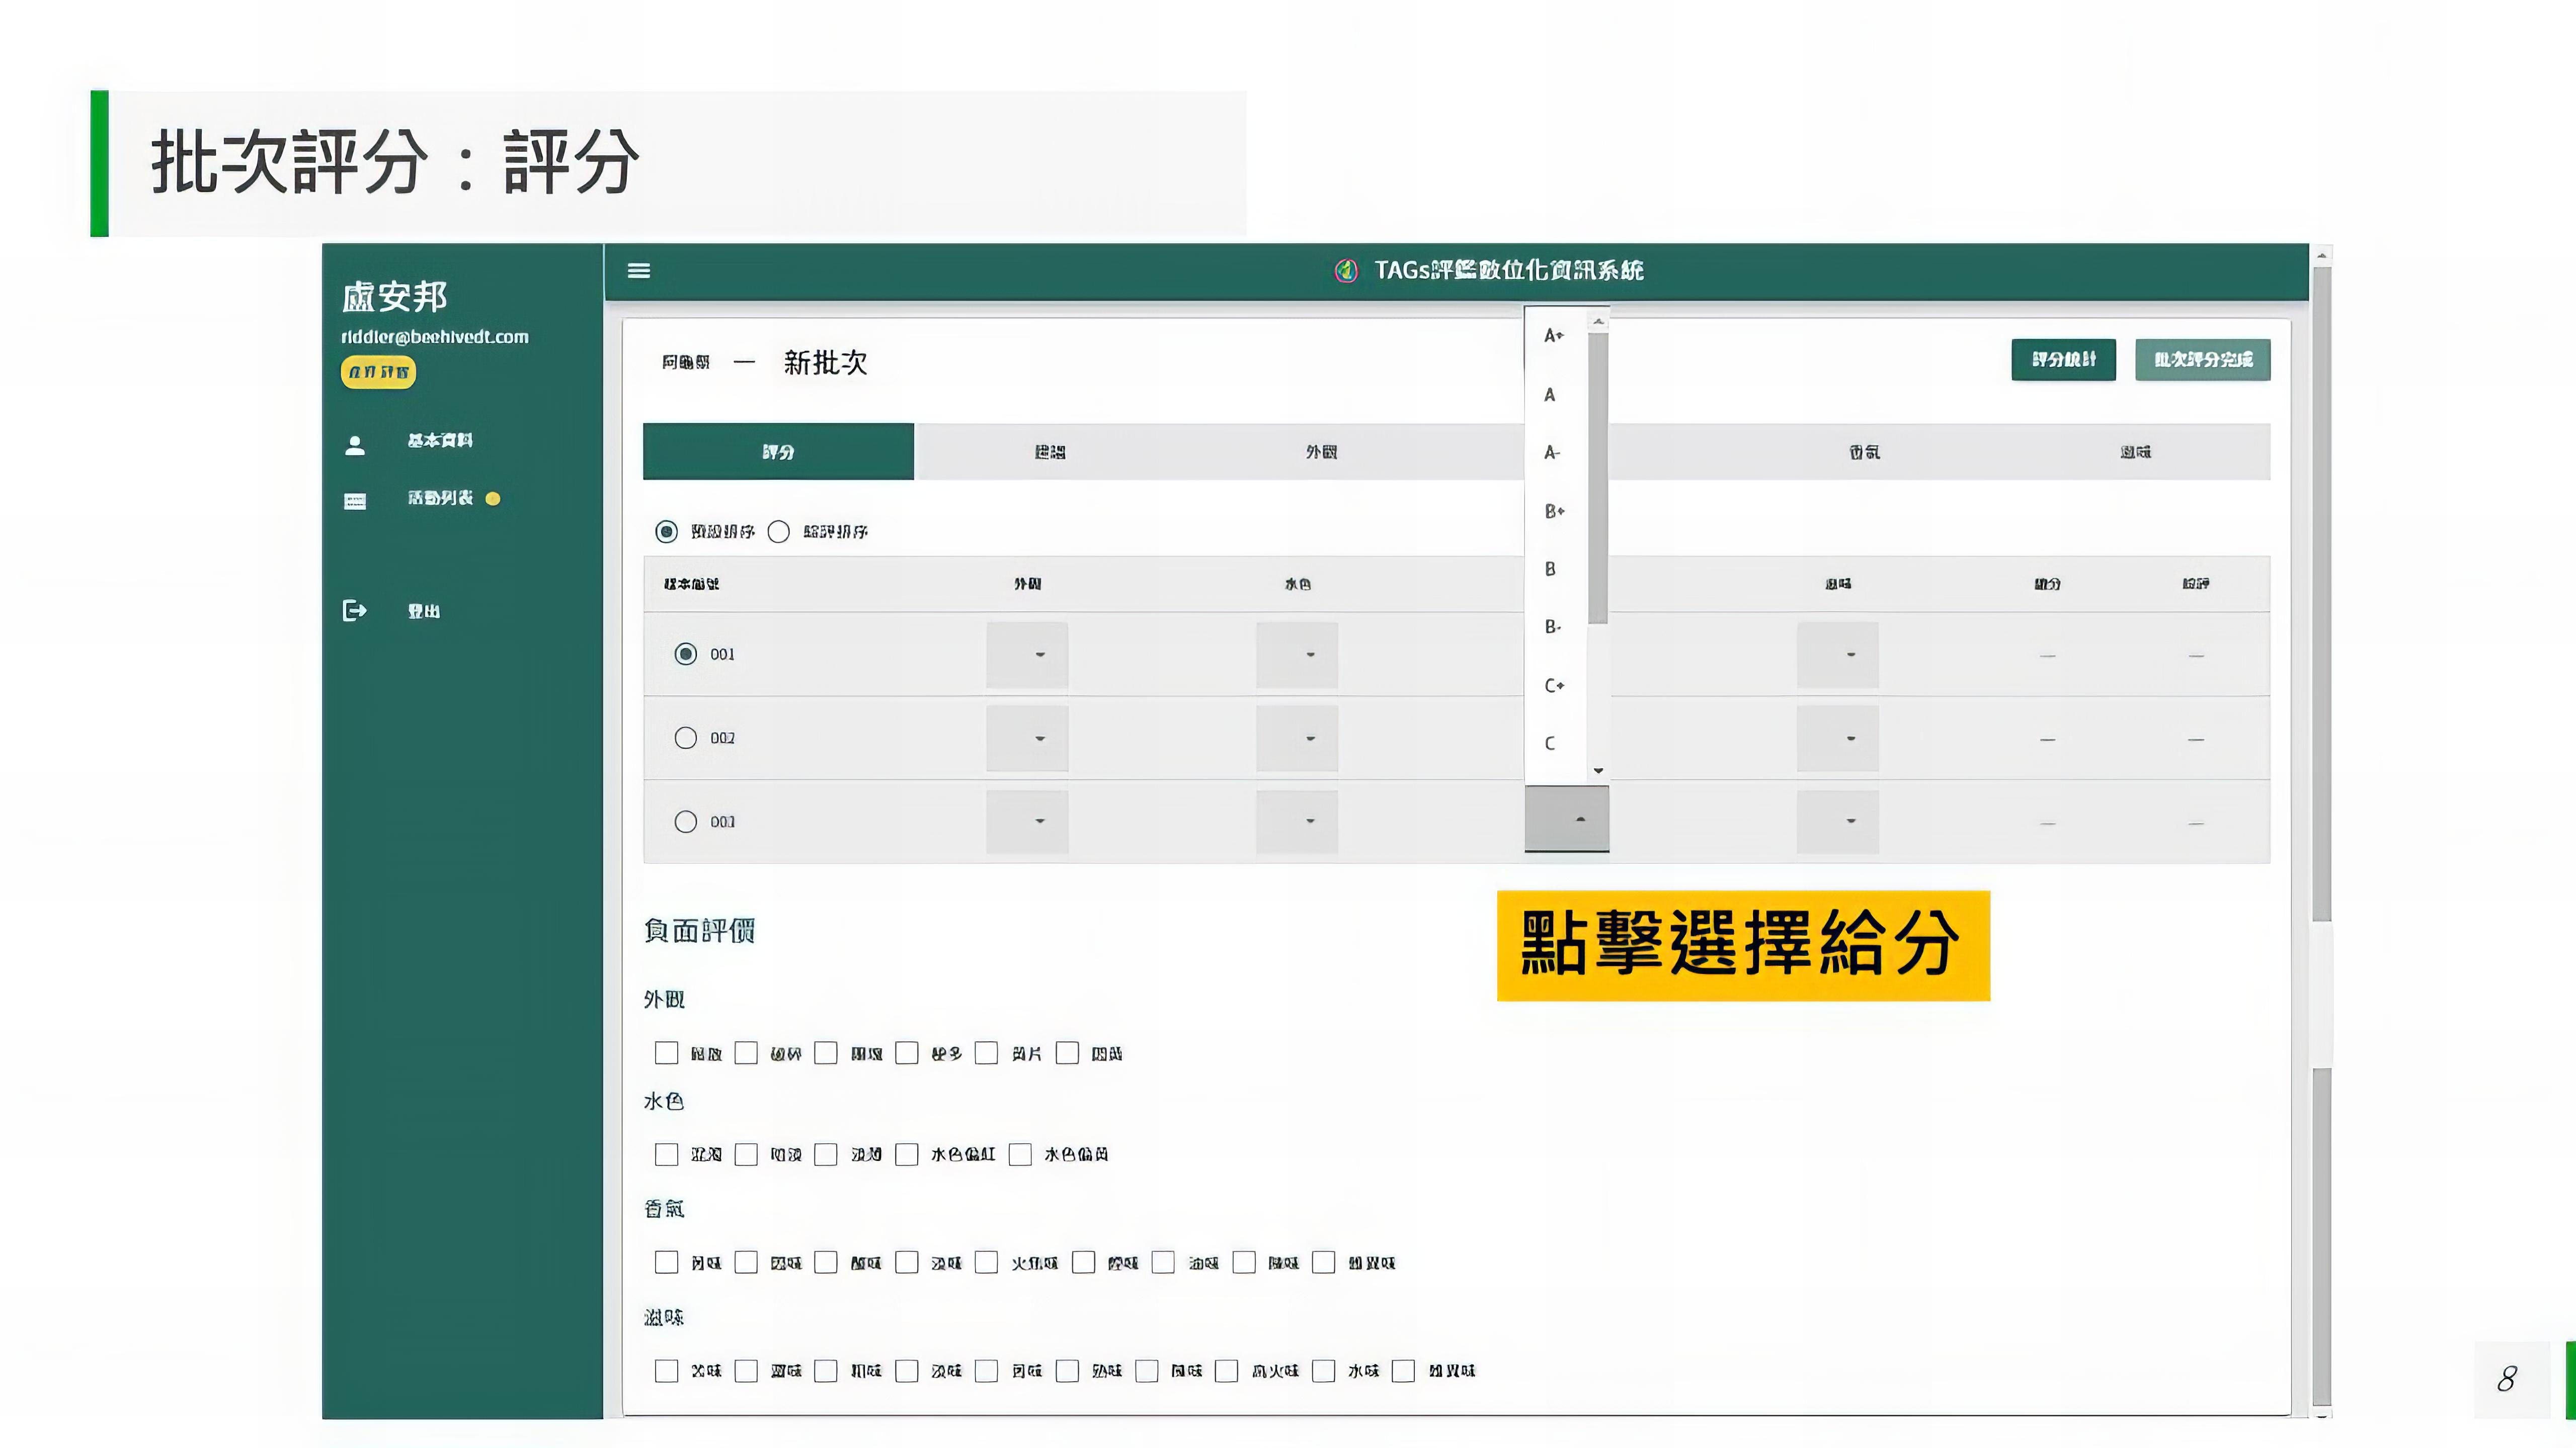
Task: Open 外觀 dropdown for sample 001
Action: click(x=1027, y=655)
